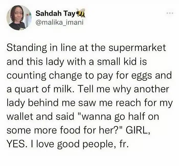This screenshot has width=179, height=166.
Task: Click the words "eggs and" in the tweet
Action: tap(151, 76)
